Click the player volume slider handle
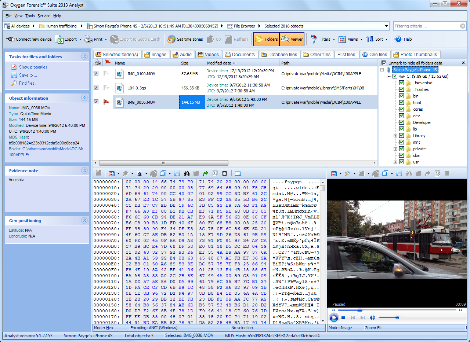470x342 pixels. [398, 317]
